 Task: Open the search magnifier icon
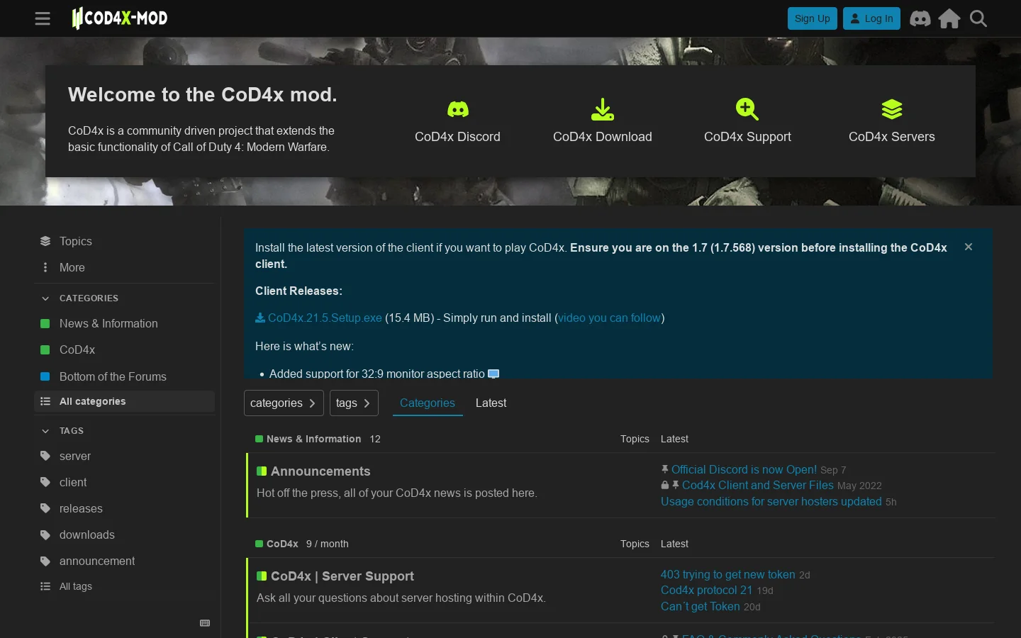coord(978,18)
